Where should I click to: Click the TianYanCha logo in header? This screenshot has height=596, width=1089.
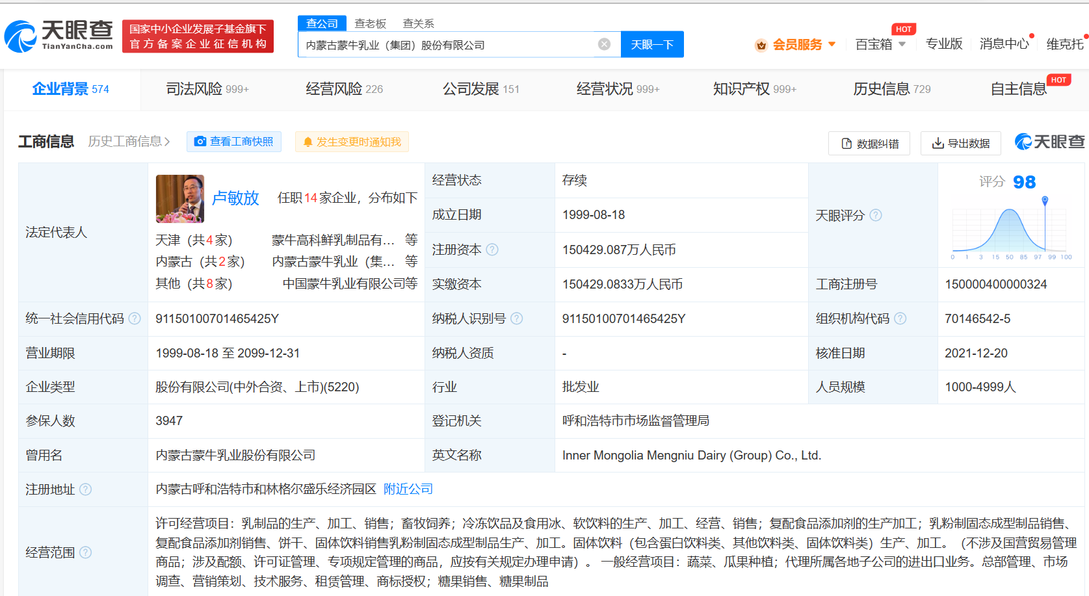59,36
